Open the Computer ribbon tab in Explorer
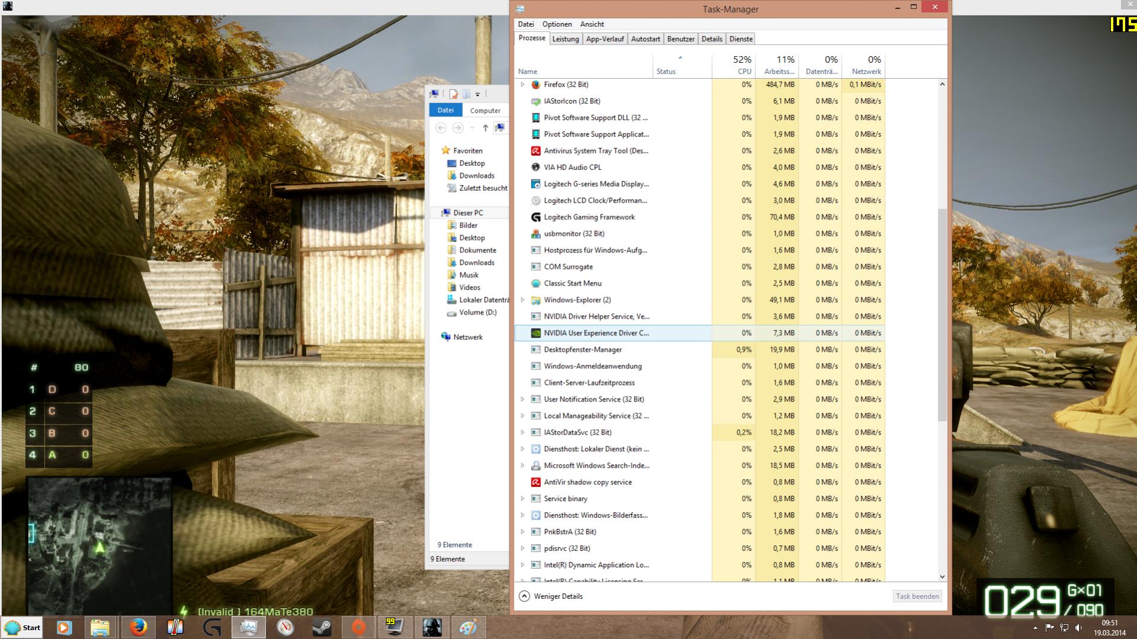The width and height of the screenshot is (1137, 639). point(485,111)
